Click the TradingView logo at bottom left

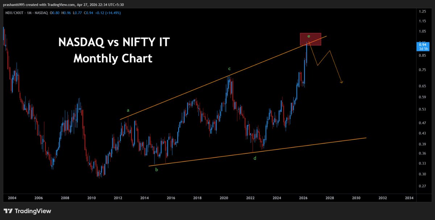point(28,211)
